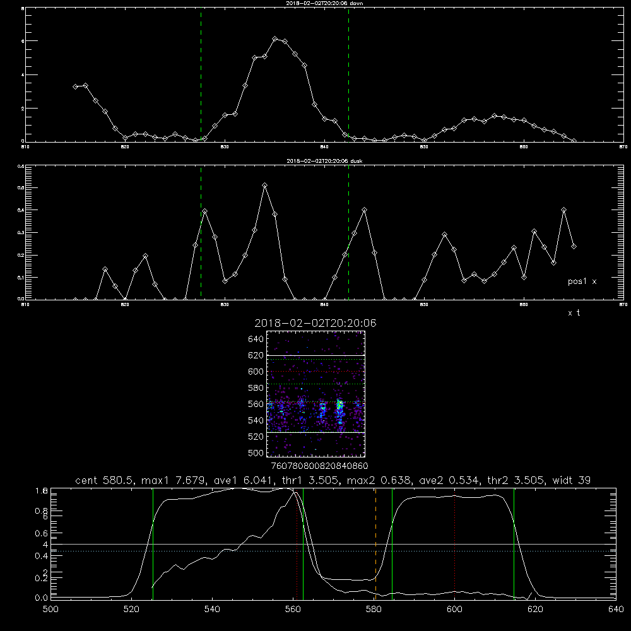The width and height of the screenshot is (631, 631).
Task: Click the '580' label on the bottom plot x-axis
Action: 374,610
